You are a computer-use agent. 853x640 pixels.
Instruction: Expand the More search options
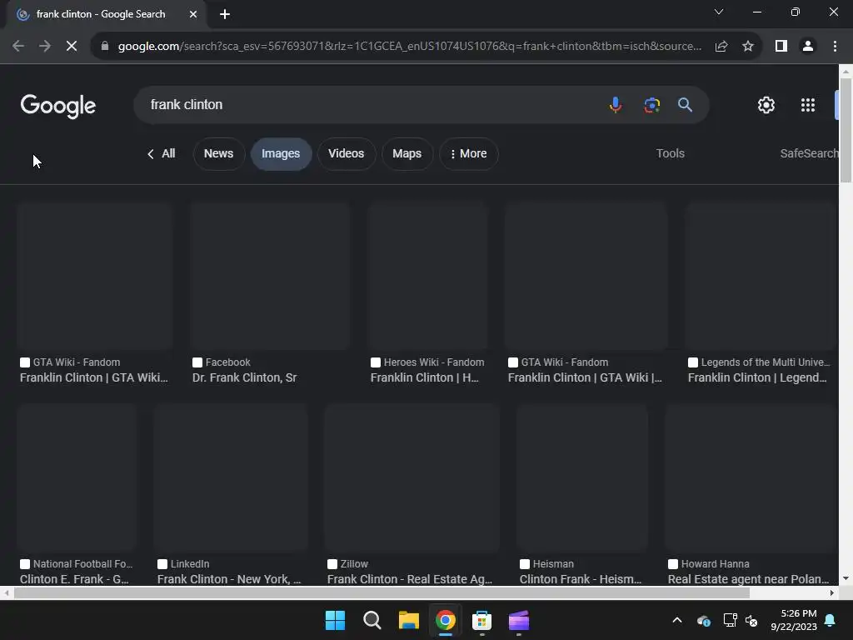[x=468, y=153]
